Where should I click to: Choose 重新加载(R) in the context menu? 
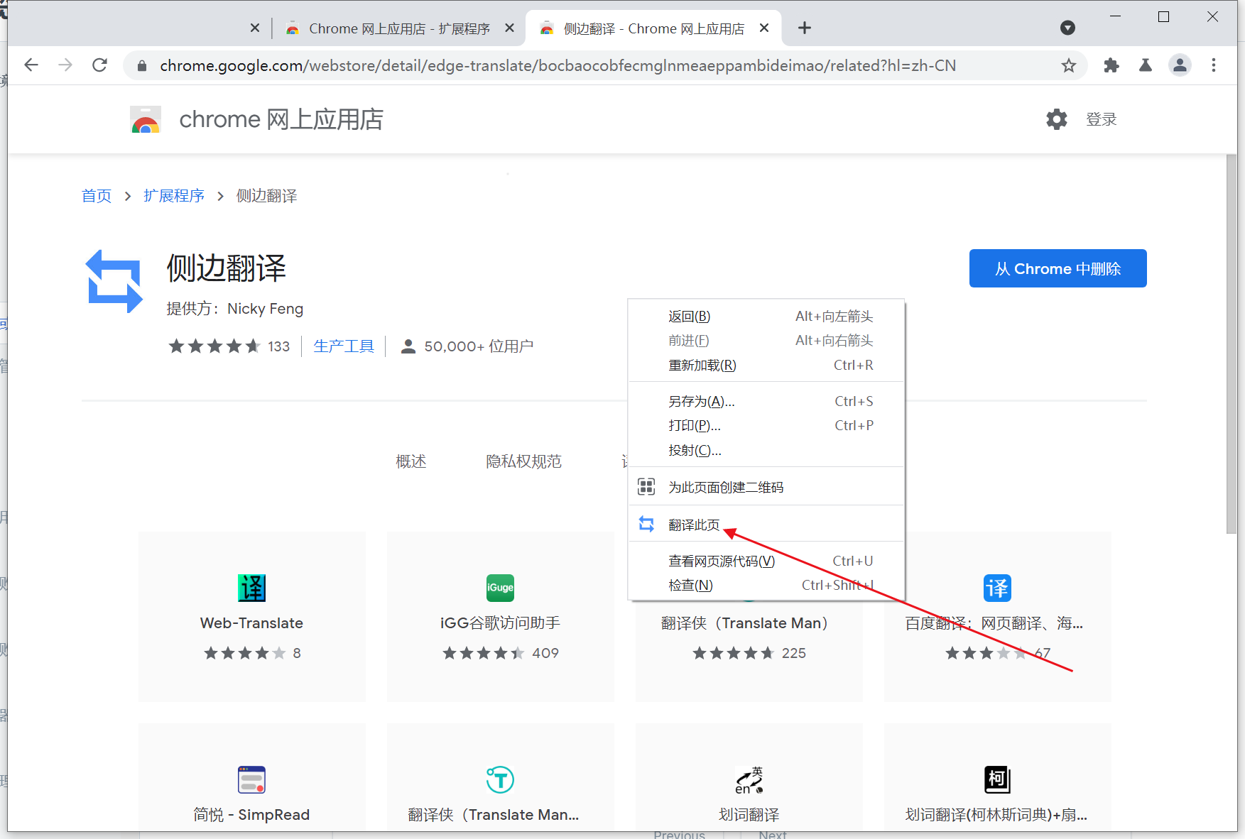point(766,365)
